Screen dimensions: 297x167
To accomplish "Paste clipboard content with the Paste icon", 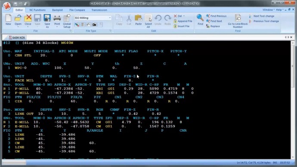I will click(138, 20).
